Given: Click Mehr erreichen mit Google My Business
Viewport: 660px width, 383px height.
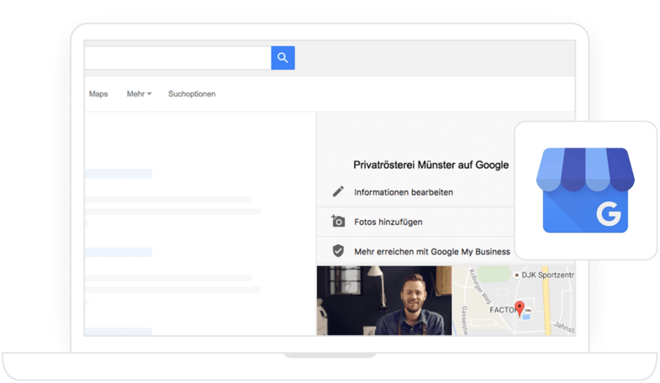Looking at the screenshot, I should pyautogui.click(x=432, y=251).
